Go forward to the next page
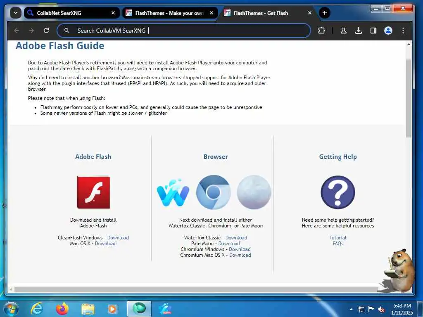The image size is (423, 317). 31,31
